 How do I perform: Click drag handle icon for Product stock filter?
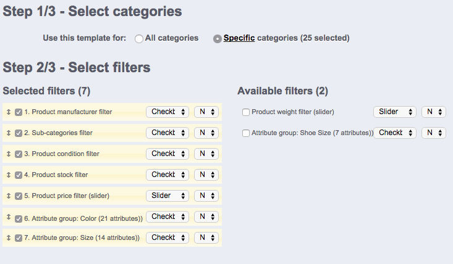[9, 175]
